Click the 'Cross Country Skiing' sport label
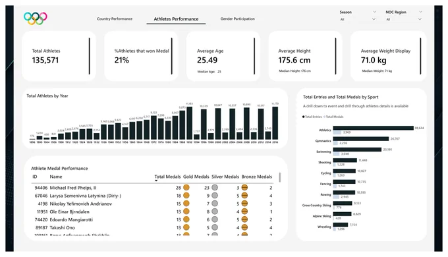This screenshot has height=257, width=448. [317, 205]
